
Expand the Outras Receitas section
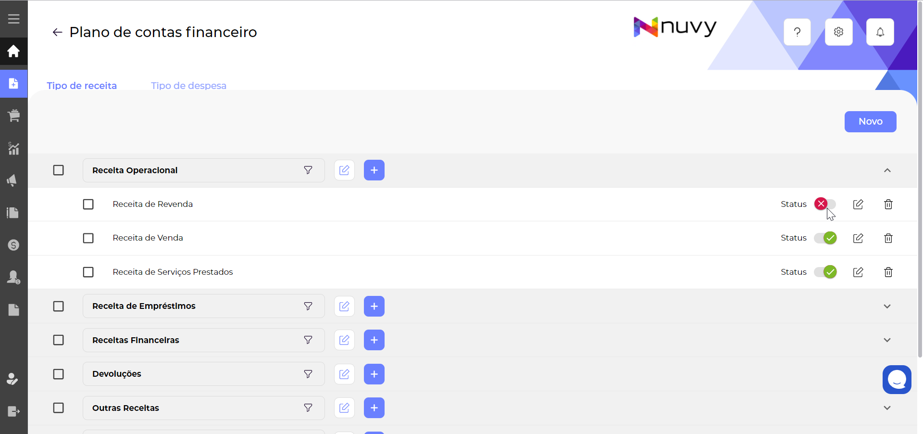pyautogui.click(x=887, y=408)
